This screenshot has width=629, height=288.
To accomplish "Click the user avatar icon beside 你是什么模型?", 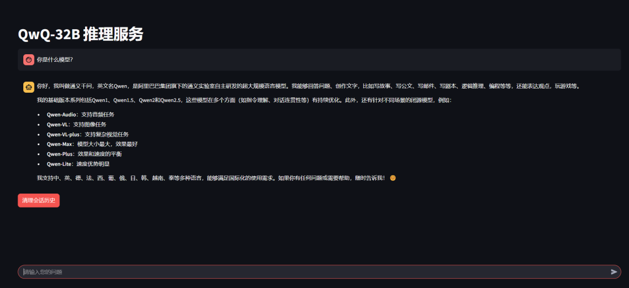I will click(29, 59).
